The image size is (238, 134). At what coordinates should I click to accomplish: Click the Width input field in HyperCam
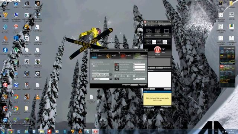[165, 41]
